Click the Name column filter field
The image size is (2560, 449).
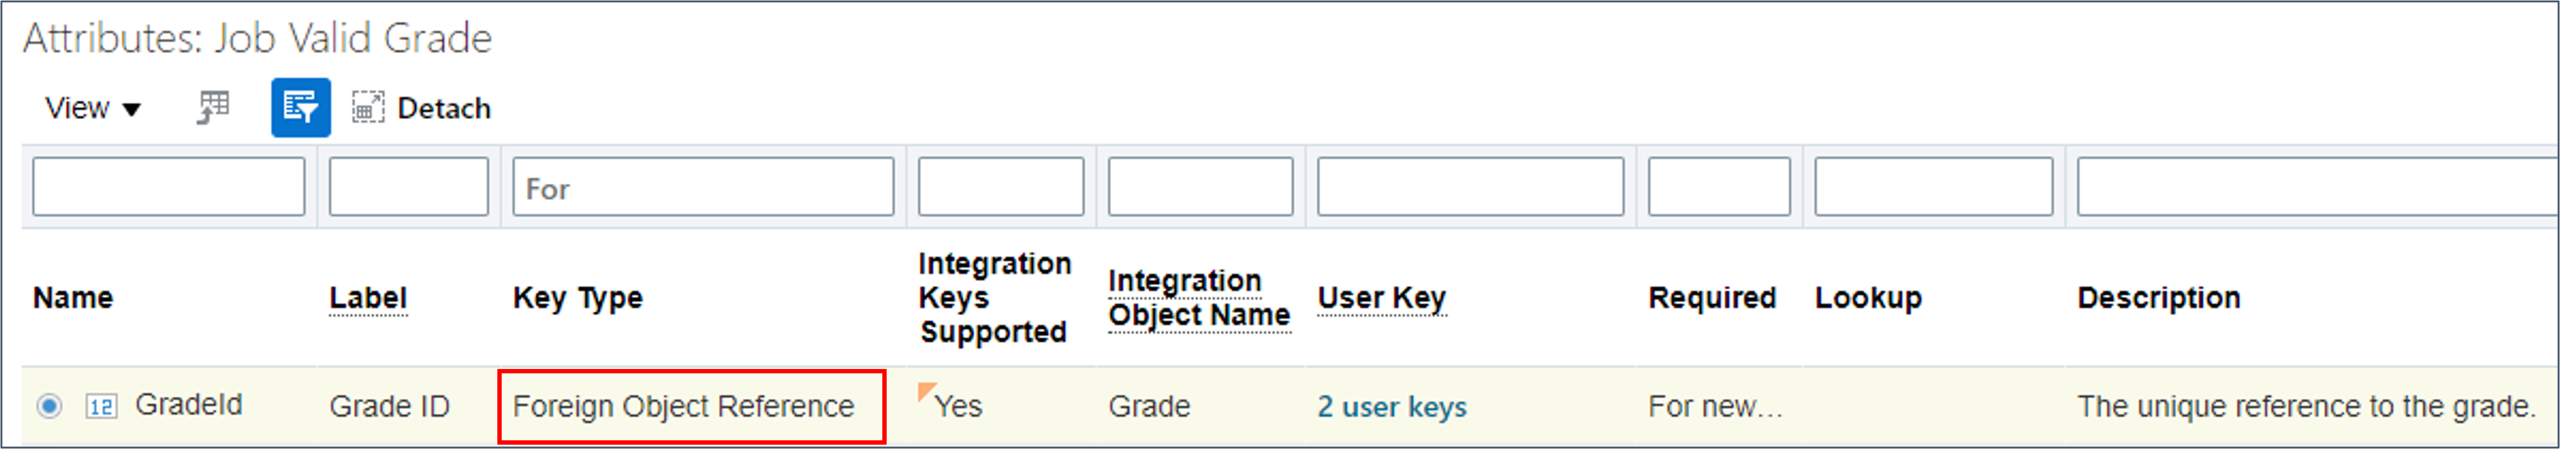click(x=169, y=187)
